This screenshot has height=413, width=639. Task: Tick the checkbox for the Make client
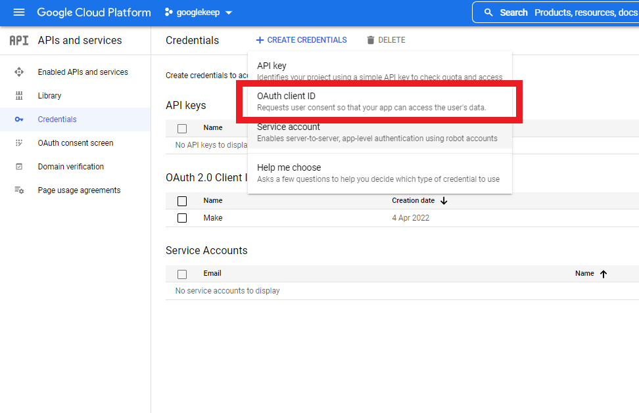[x=182, y=218]
